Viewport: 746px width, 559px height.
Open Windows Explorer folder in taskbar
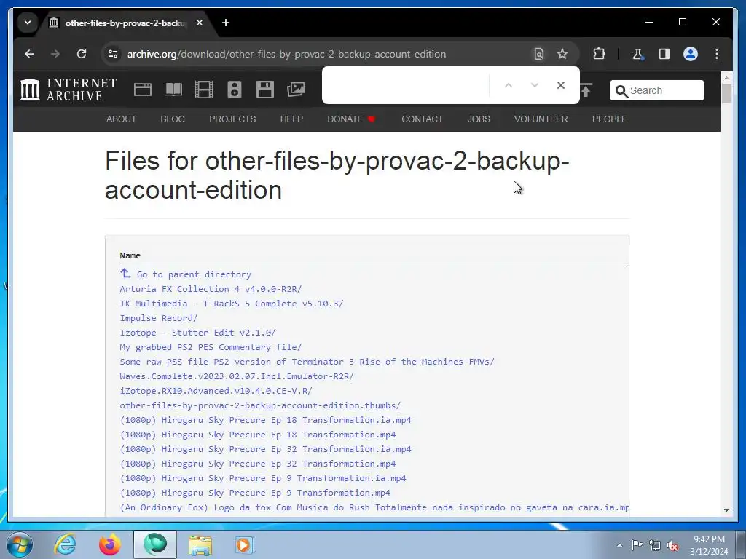200,544
